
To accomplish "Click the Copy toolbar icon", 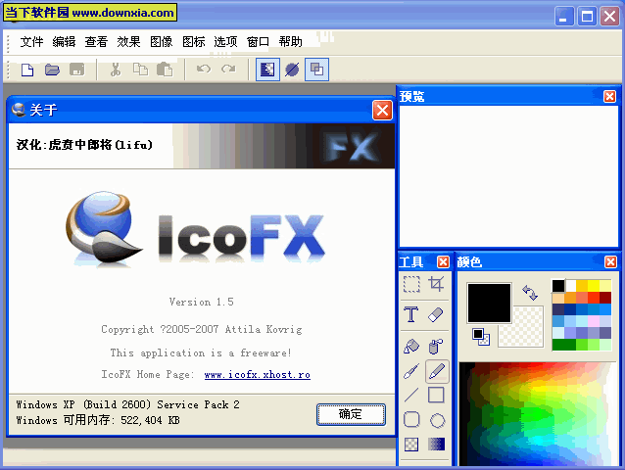I will click(140, 70).
